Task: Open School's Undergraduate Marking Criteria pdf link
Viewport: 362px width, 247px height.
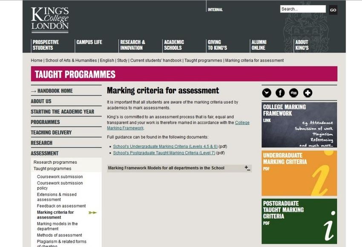Action: pyautogui.click(x=165, y=147)
